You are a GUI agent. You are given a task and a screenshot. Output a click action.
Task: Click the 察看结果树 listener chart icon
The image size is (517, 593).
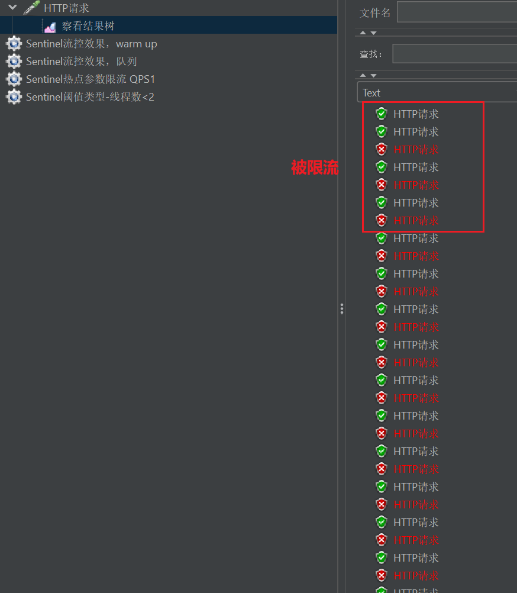(x=50, y=27)
